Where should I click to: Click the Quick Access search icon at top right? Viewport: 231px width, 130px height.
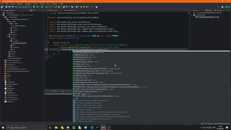(x=218, y=7)
